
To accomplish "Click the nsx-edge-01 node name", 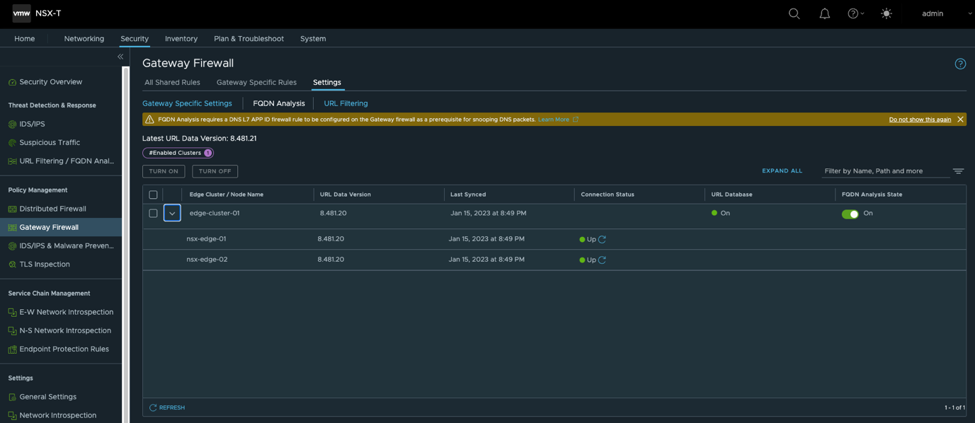I will 206,239.
